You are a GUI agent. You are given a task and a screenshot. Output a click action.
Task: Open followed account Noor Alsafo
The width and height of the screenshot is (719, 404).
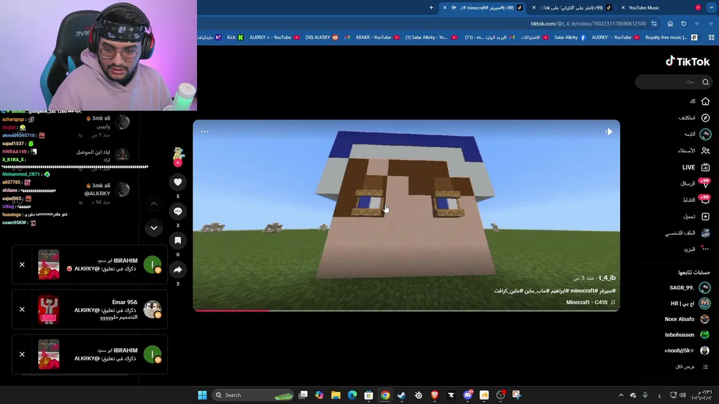point(688,319)
